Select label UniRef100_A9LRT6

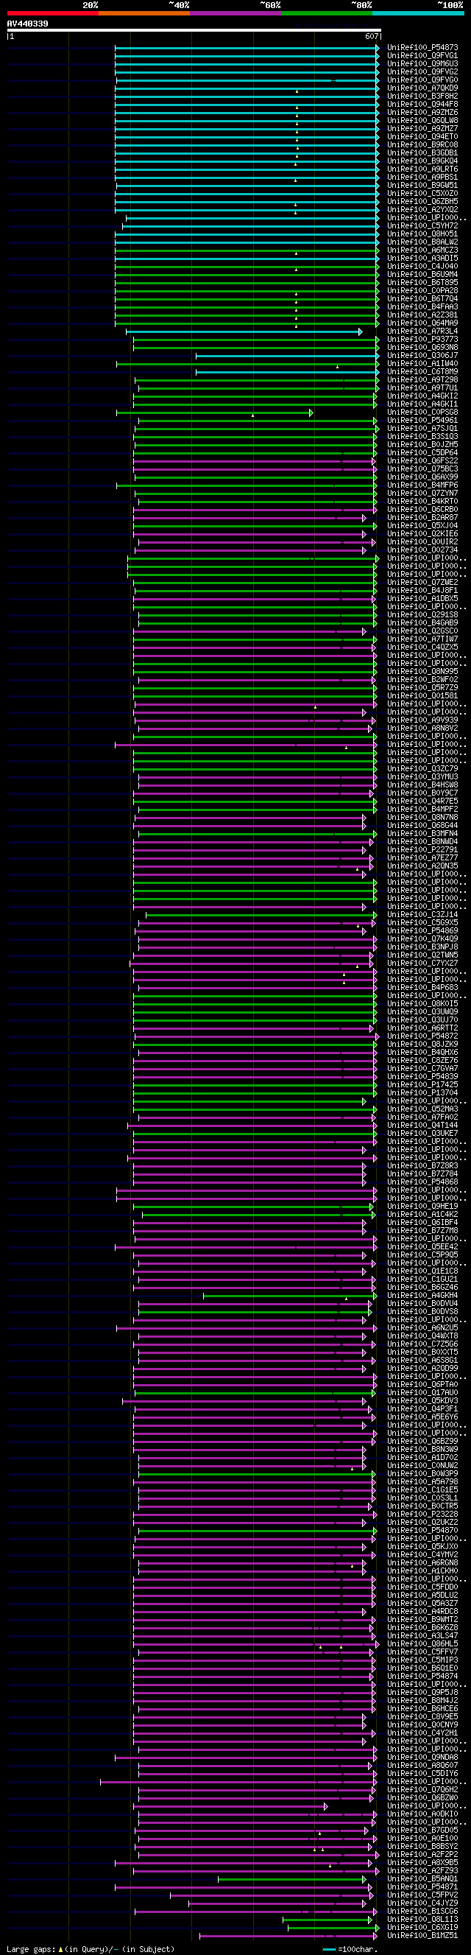click(422, 169)
